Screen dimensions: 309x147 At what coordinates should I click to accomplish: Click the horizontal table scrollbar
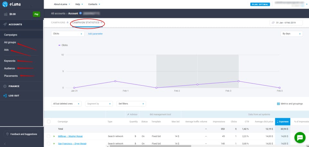[x=150, y=146]
